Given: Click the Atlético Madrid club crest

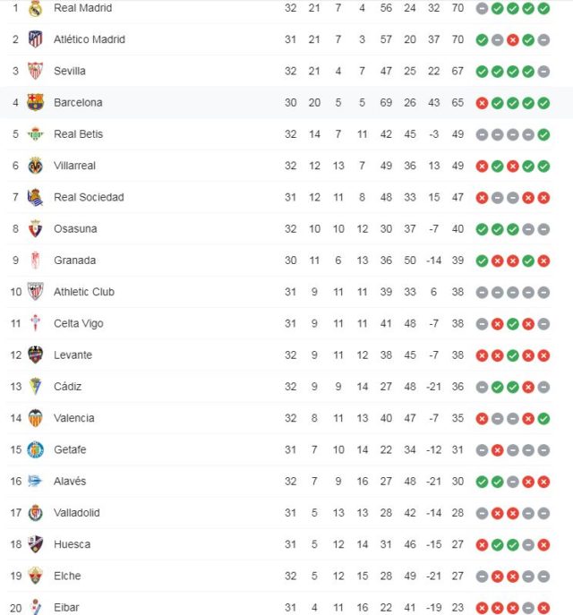Looking at the screenshot, I should pyautogui.click(x=35, y=39).
